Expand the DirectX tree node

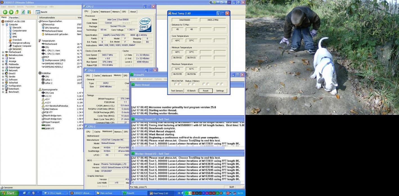click(3, 73)
